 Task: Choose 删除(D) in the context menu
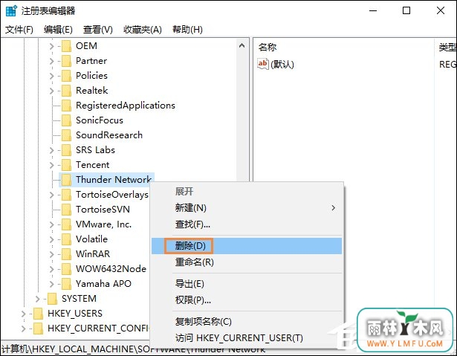247,246
